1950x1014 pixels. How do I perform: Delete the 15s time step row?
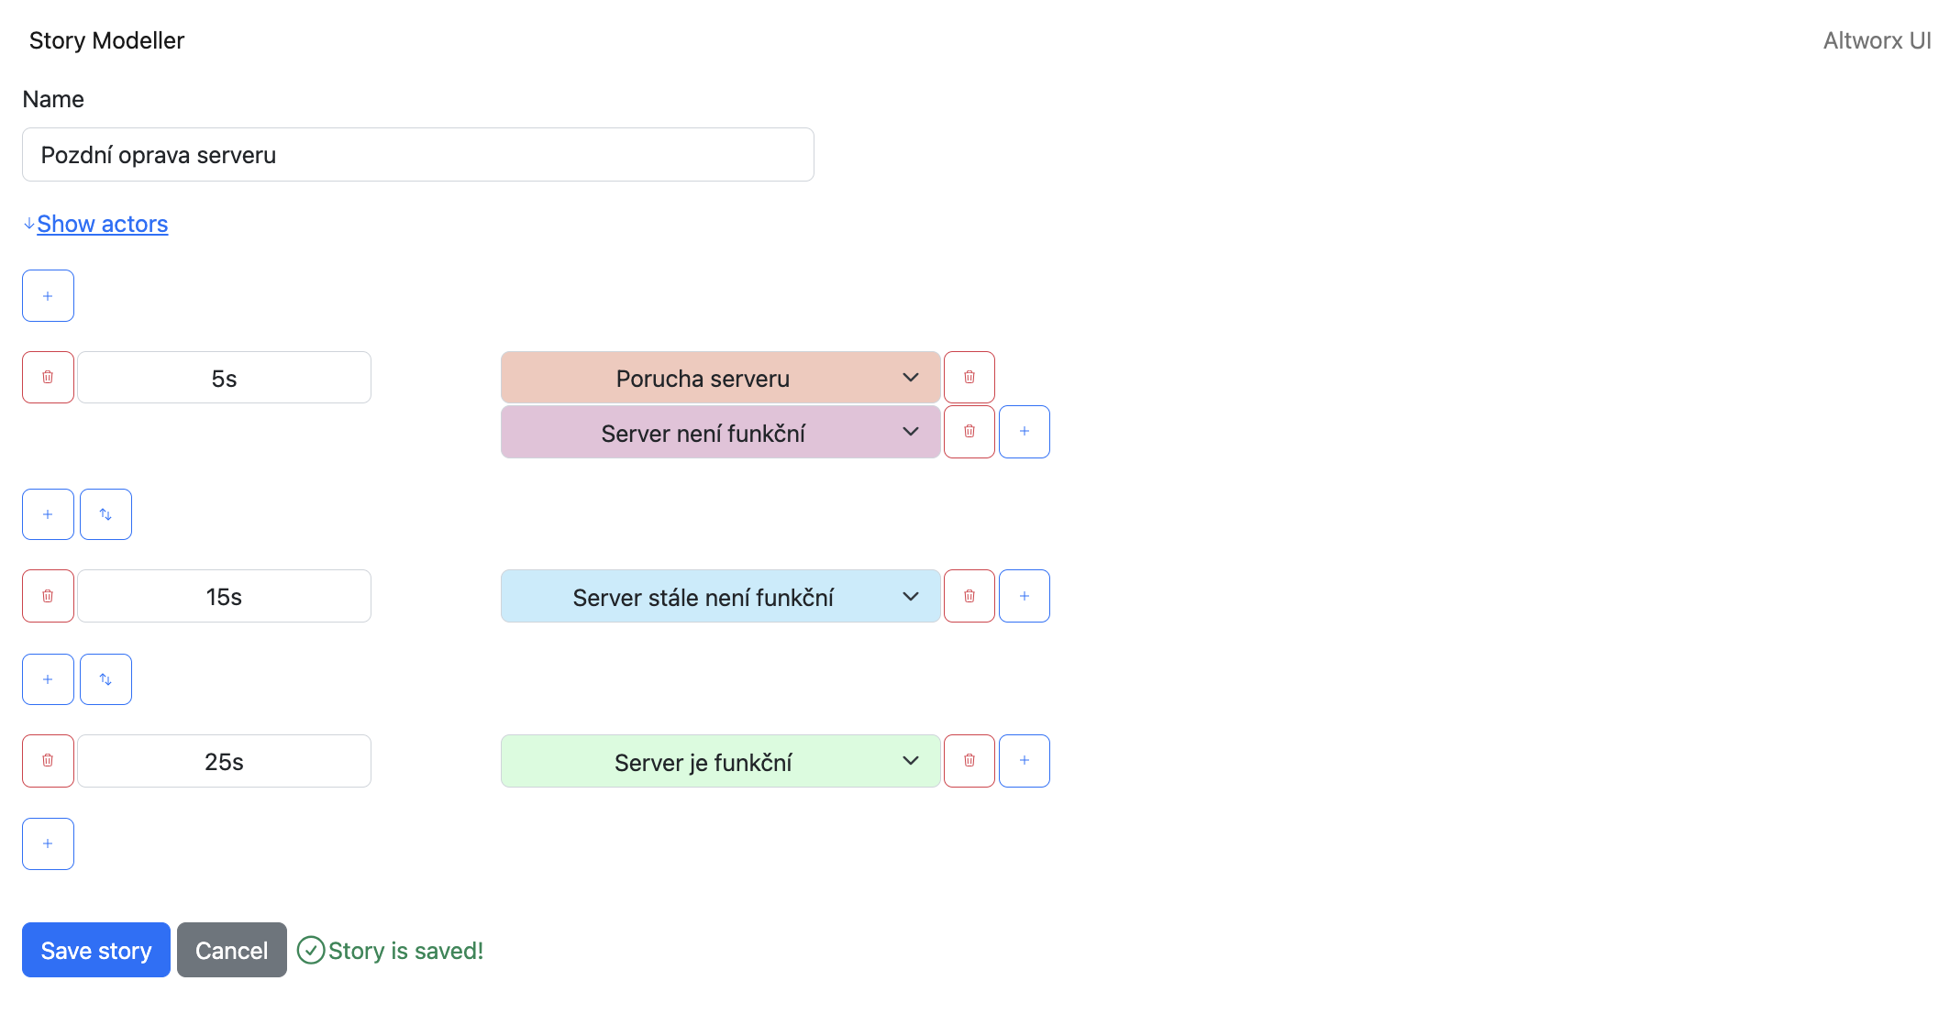[x=48, y=596]
